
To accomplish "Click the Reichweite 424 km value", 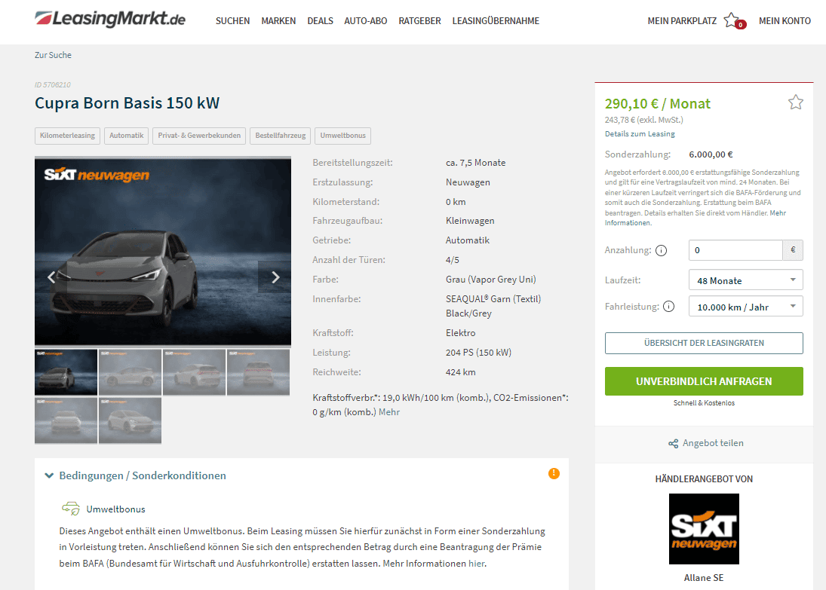I will 460,372.
